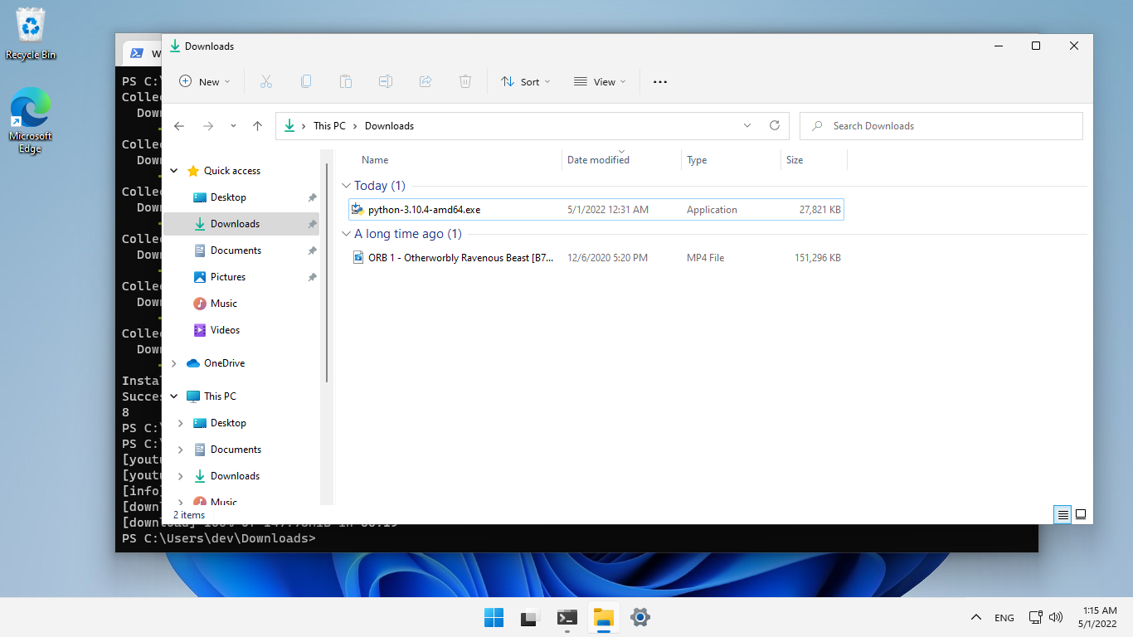Click the Share icon in the toolbar
Viewport: 1133px width, 637px height.
coord(425,81)
